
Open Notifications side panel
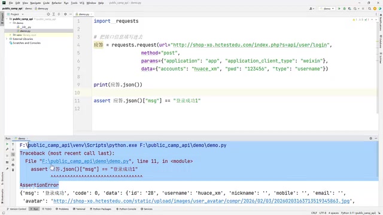381,23
